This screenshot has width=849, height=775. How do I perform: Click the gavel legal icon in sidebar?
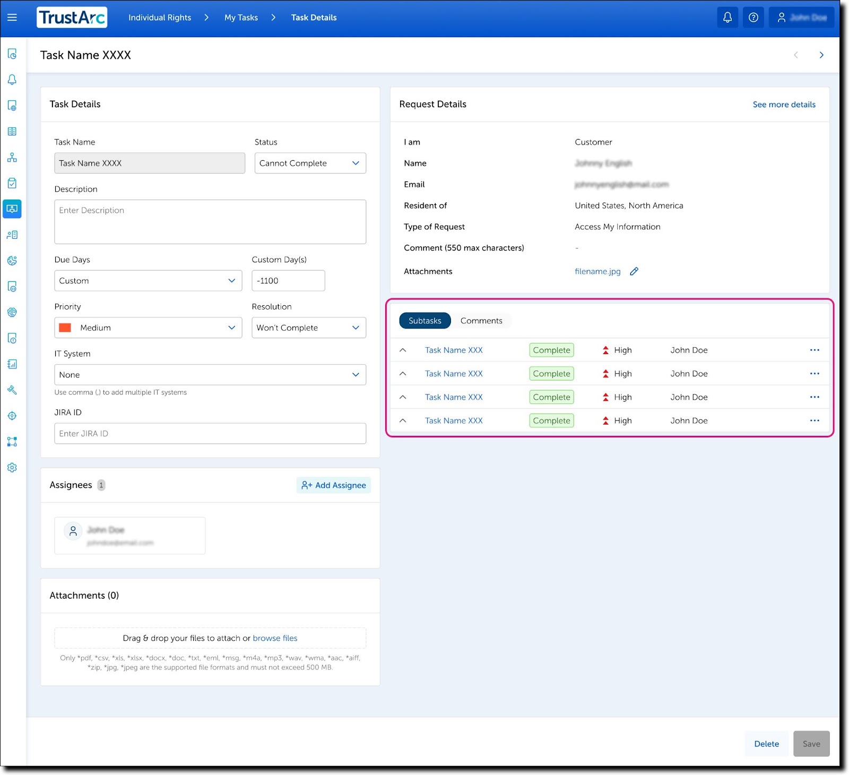click(12, 390)
